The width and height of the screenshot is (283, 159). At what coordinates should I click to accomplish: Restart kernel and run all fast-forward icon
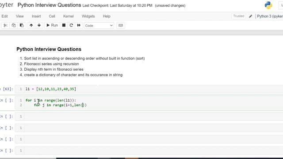click(x=79, y=26)
